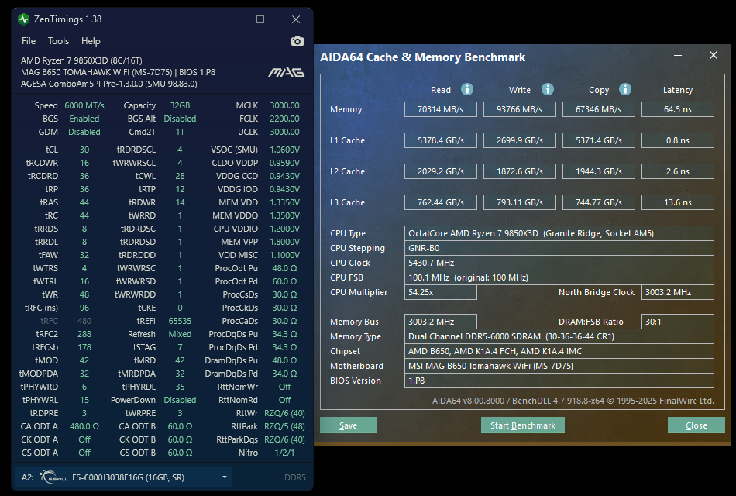Click the Memory Bus 3003.2 MHz field
736x496 pixels.
pyautogui.click(x=440, y=322)
